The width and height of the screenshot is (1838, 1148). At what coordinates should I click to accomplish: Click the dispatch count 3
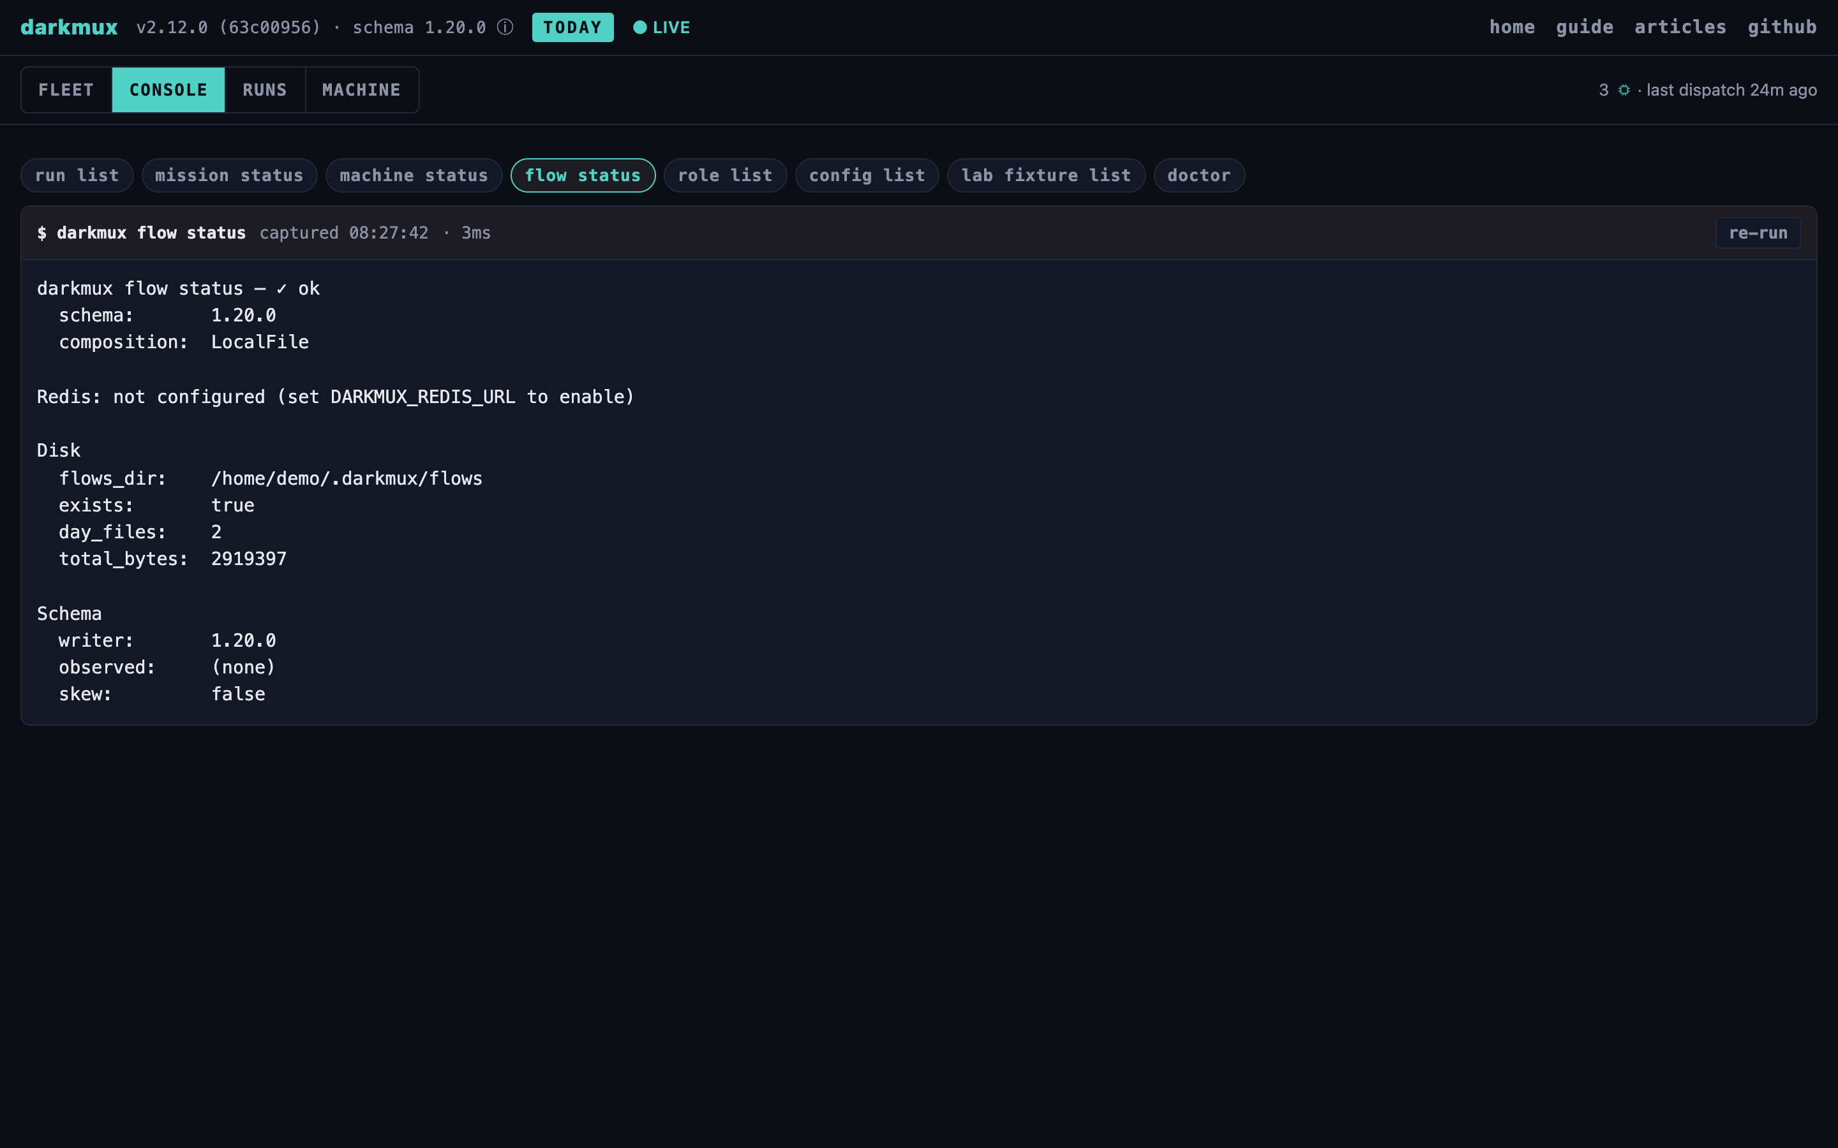1604,91
